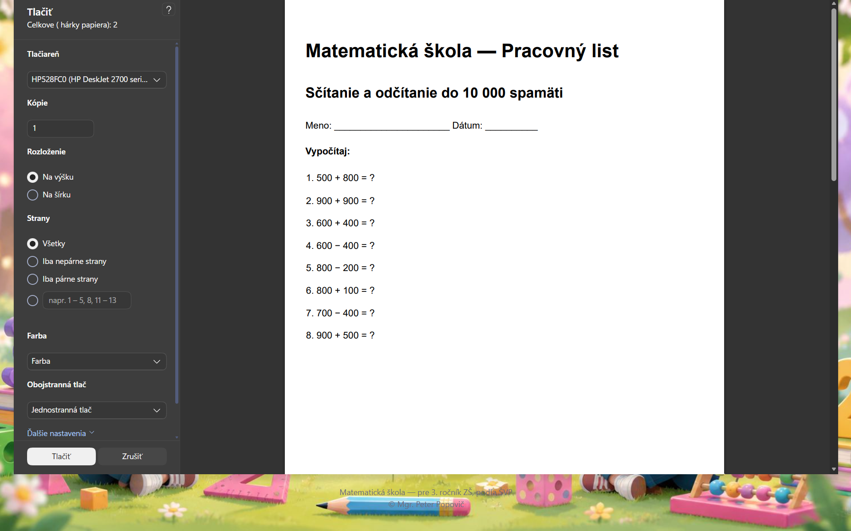The height and width of the screenshot is (531, 851).
Task: Click the 'Vypočítaj:' label in preview
Action: point(327,151)
